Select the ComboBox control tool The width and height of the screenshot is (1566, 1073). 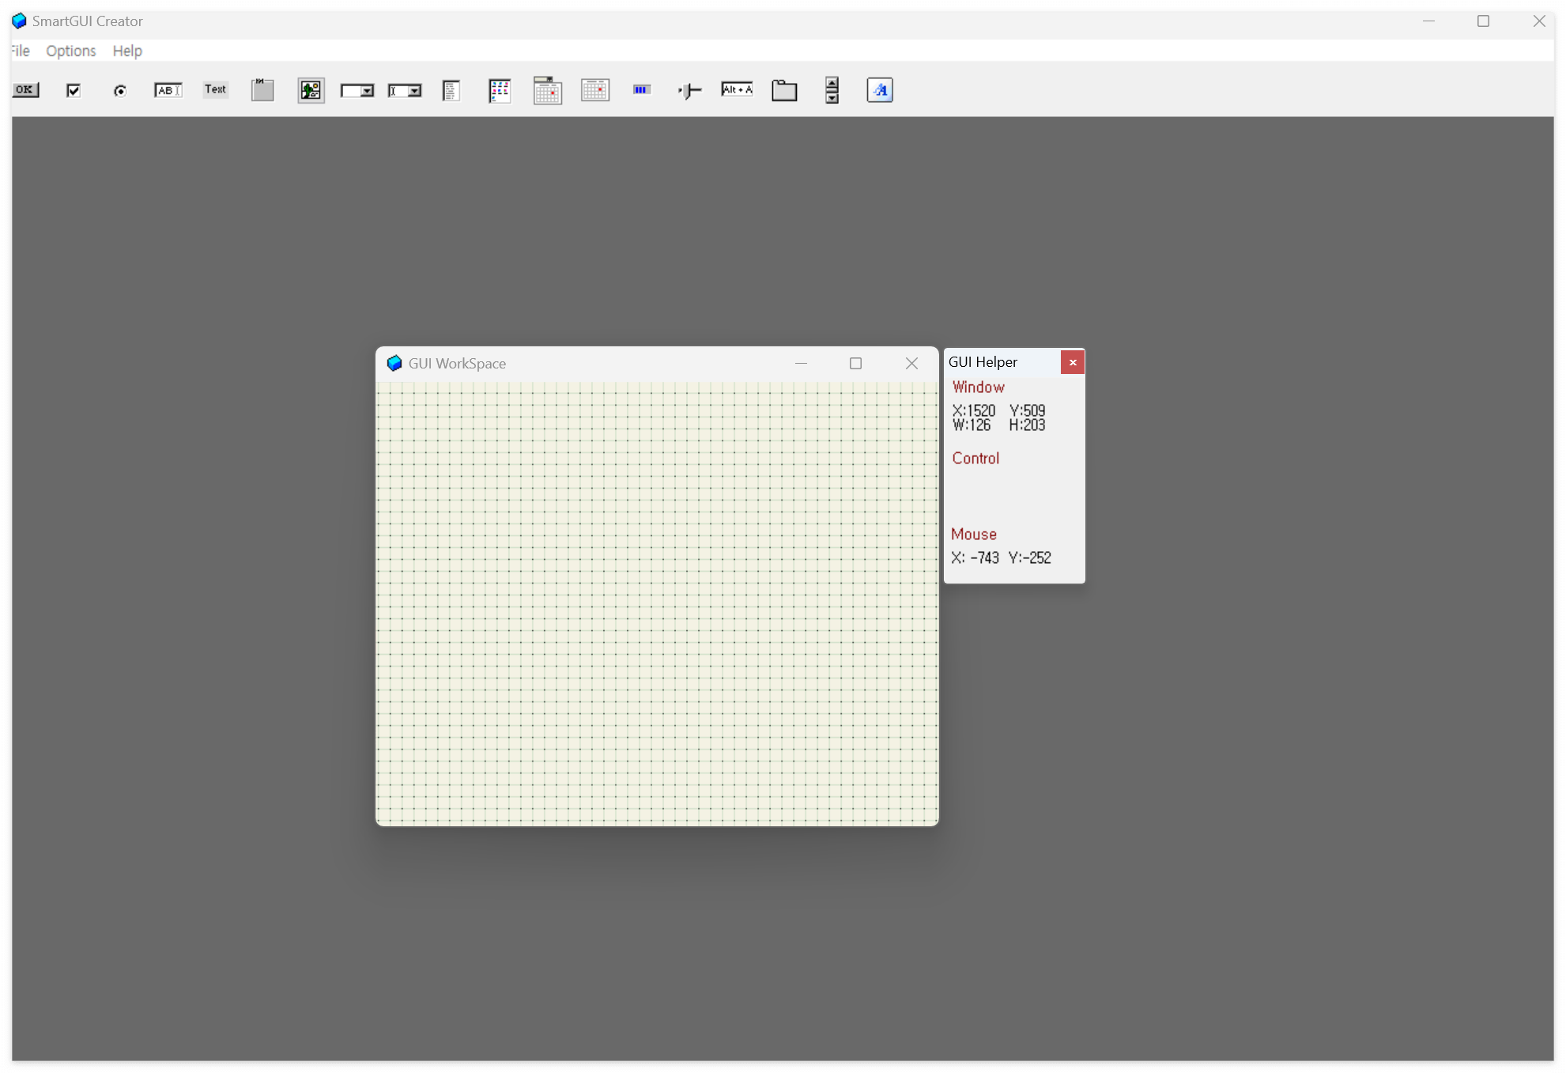point(405,90)
